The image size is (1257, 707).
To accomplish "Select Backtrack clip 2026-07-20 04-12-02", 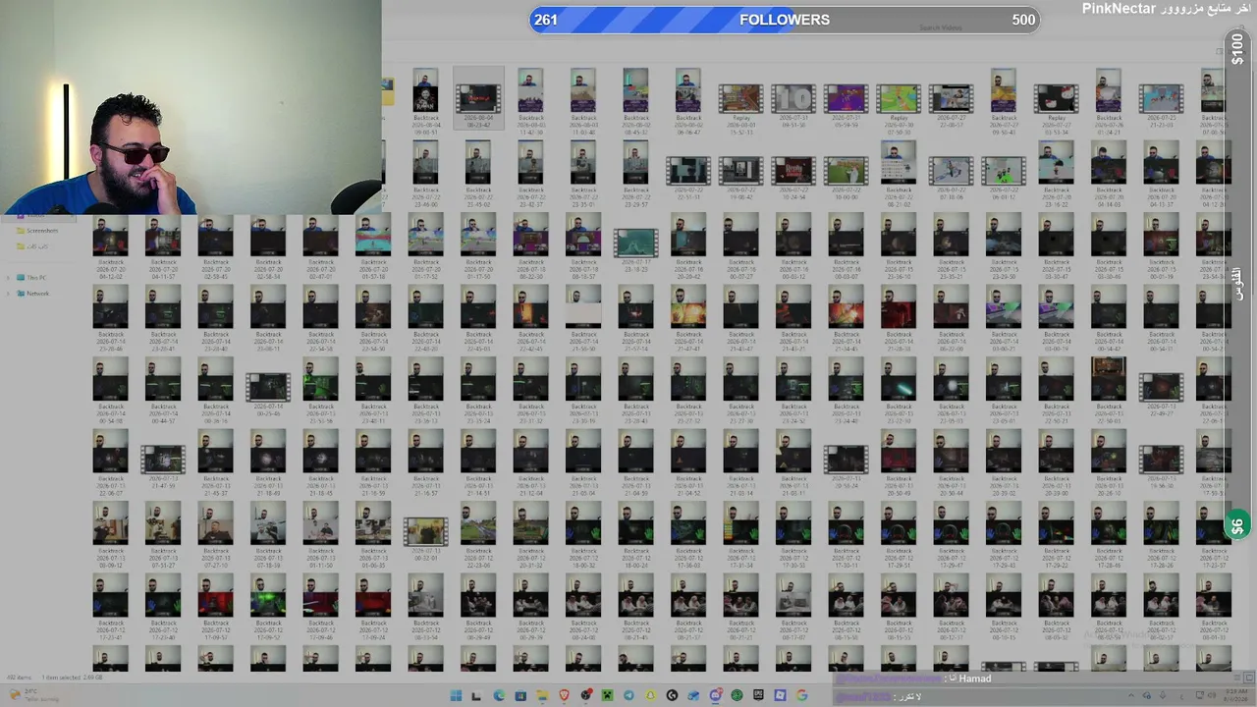I will coord(110,246).
